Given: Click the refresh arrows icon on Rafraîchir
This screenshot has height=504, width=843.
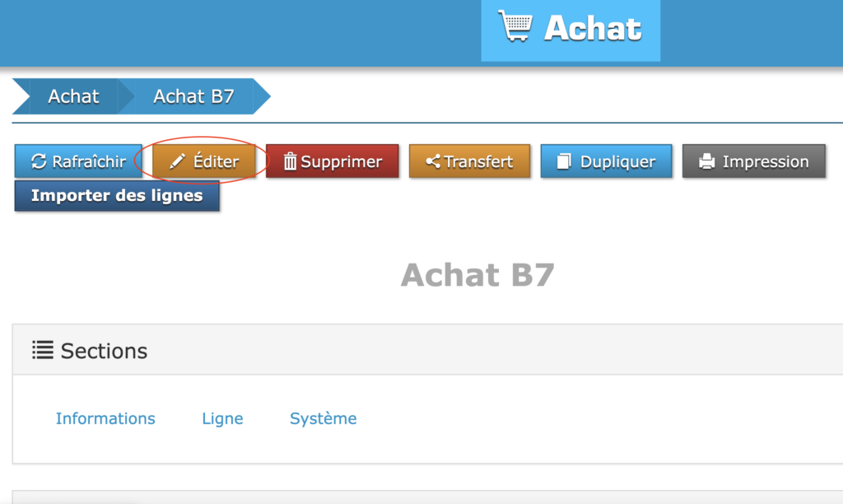Looking at the screenshot, I should 39,161.
